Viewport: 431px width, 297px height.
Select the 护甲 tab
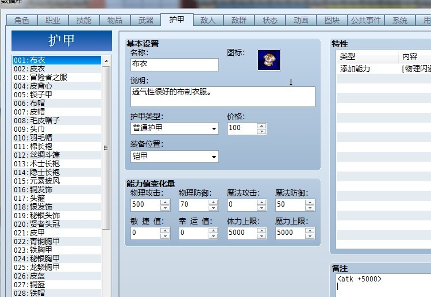point(177,20)
